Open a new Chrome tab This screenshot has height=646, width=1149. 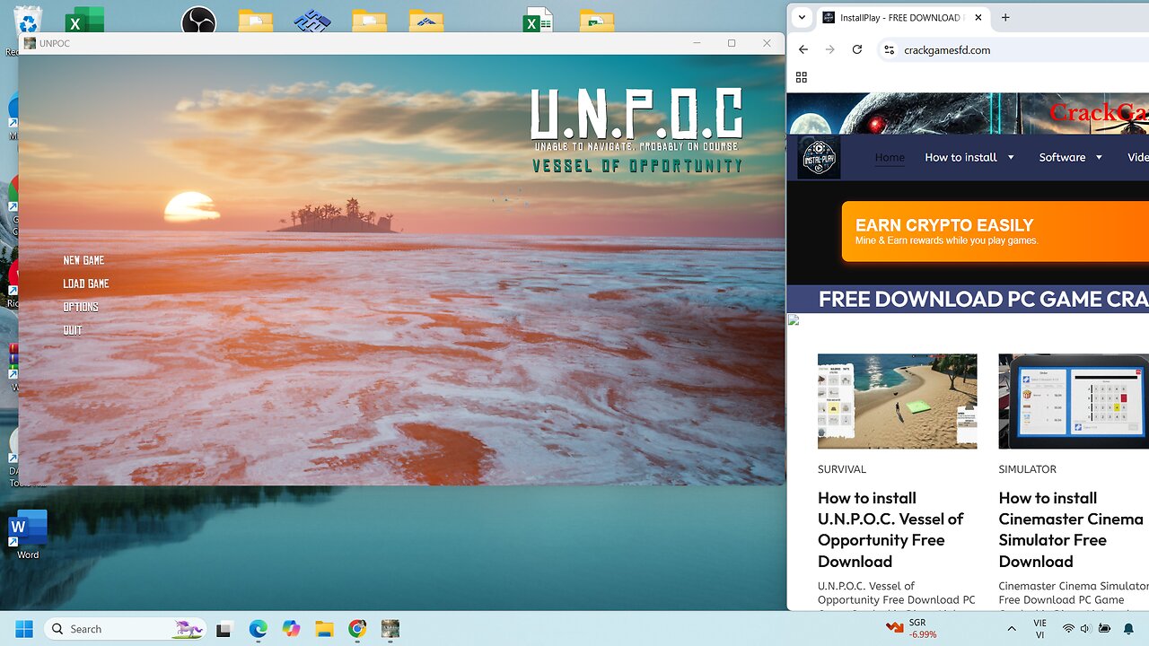pyautogui.click(x=1005, y=17)
